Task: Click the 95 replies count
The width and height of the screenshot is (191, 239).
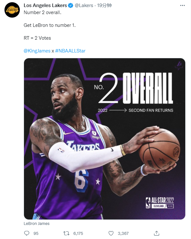Action: pos(36,233)
